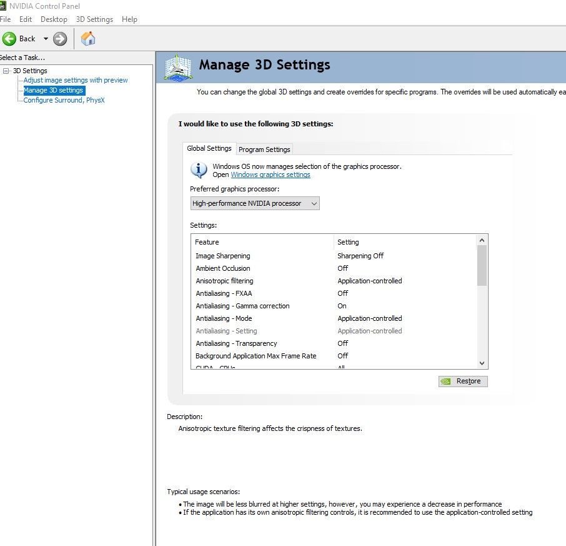The height and width of the screenshot is (546, 566).
Task: Click the blue information icon
Action: [x=199, y=170]
